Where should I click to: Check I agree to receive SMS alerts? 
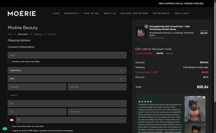pyautogui.click(x=9, y=131)
